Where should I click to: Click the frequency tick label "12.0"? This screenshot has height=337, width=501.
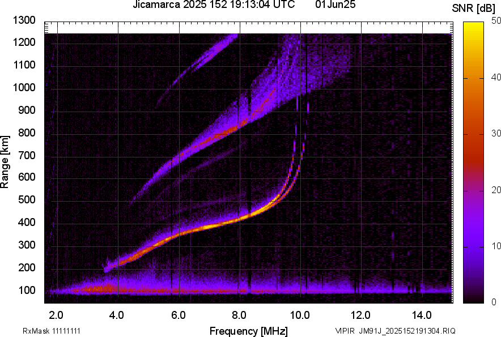(x=360, y=315)
